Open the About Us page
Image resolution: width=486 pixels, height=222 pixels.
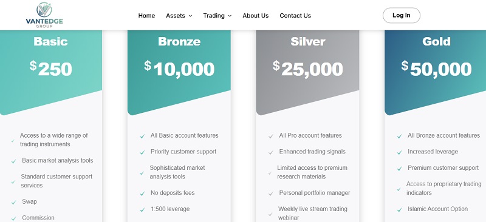point(256,16)
